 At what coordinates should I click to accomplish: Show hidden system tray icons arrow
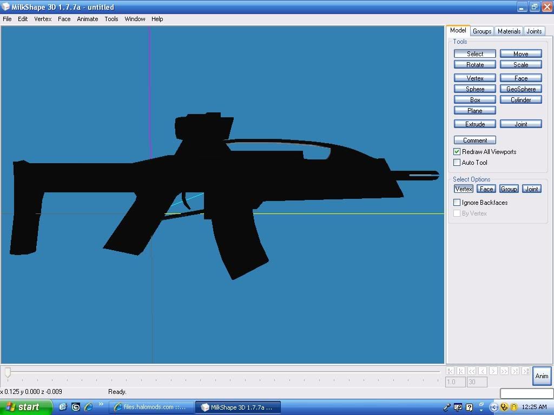[493, 407]
